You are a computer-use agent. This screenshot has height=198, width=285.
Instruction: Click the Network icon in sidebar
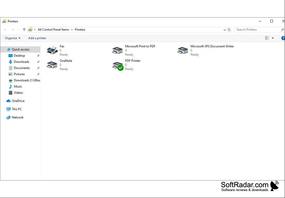[8, 117]
